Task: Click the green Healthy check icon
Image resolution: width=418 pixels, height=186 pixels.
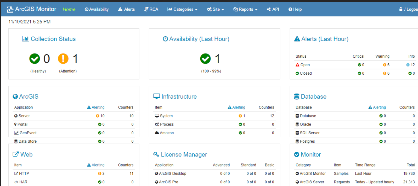Action: point(35,59)
